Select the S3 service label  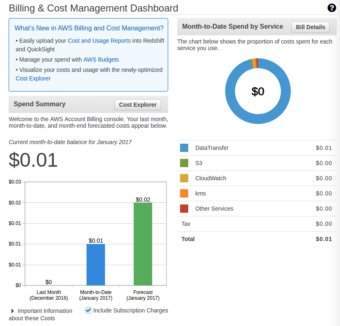[x=199, y=163]
